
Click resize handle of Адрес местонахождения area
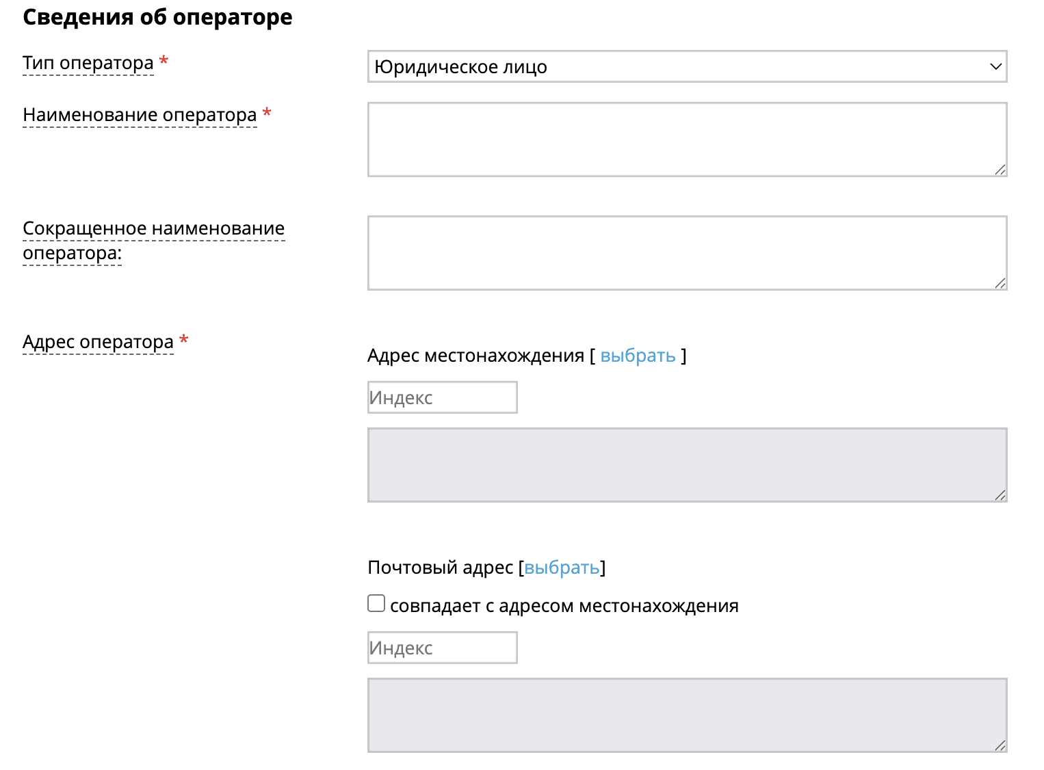point(1000,495)
